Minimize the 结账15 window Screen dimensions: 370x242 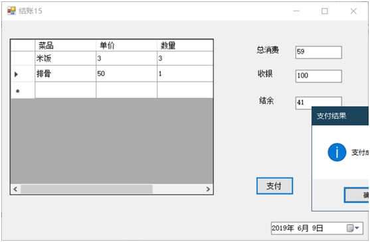296,11
